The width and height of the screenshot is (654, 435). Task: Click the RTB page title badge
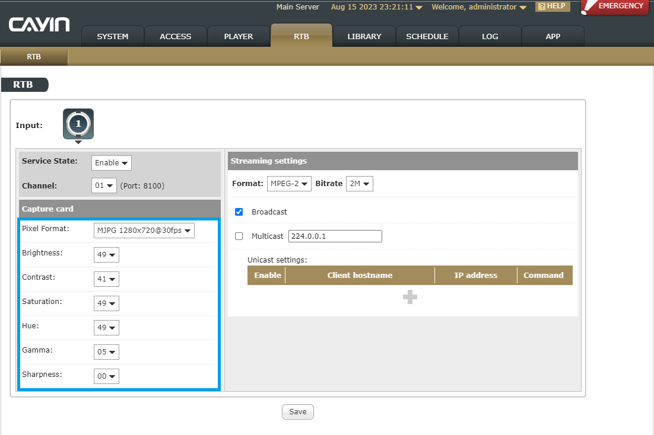point(24,85)
